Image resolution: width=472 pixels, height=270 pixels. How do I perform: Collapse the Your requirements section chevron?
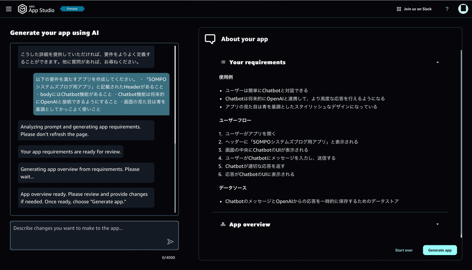(437, 62)
